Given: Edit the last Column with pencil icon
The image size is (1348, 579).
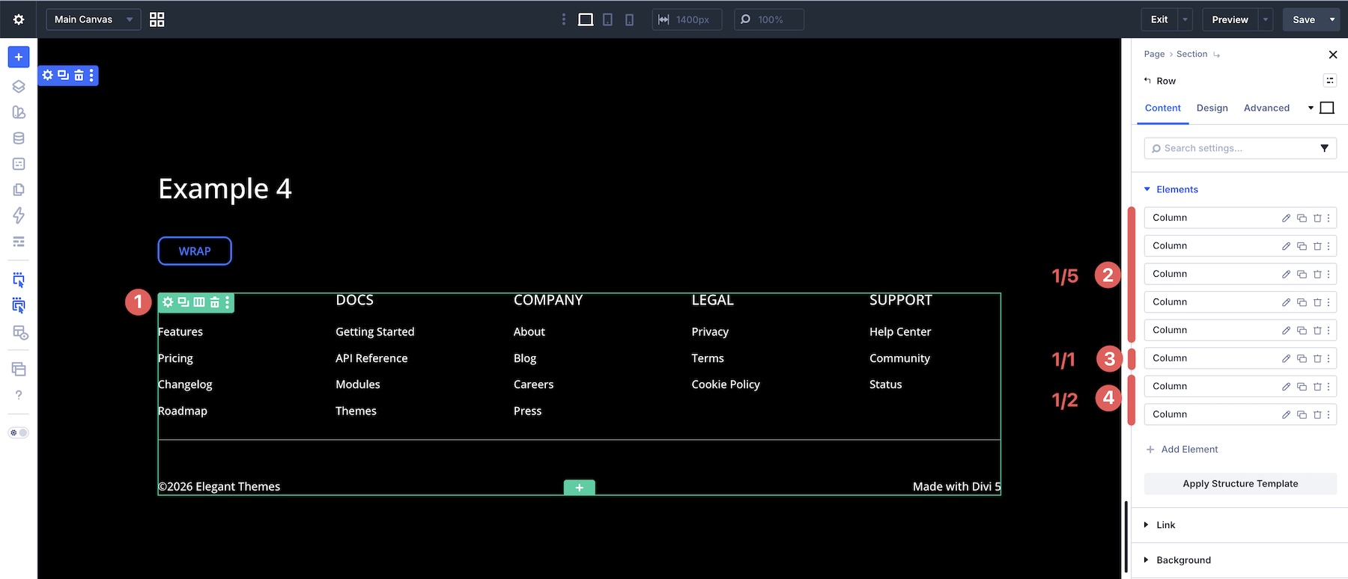Looking at the screenshot, I should [x=1286, y=414].
